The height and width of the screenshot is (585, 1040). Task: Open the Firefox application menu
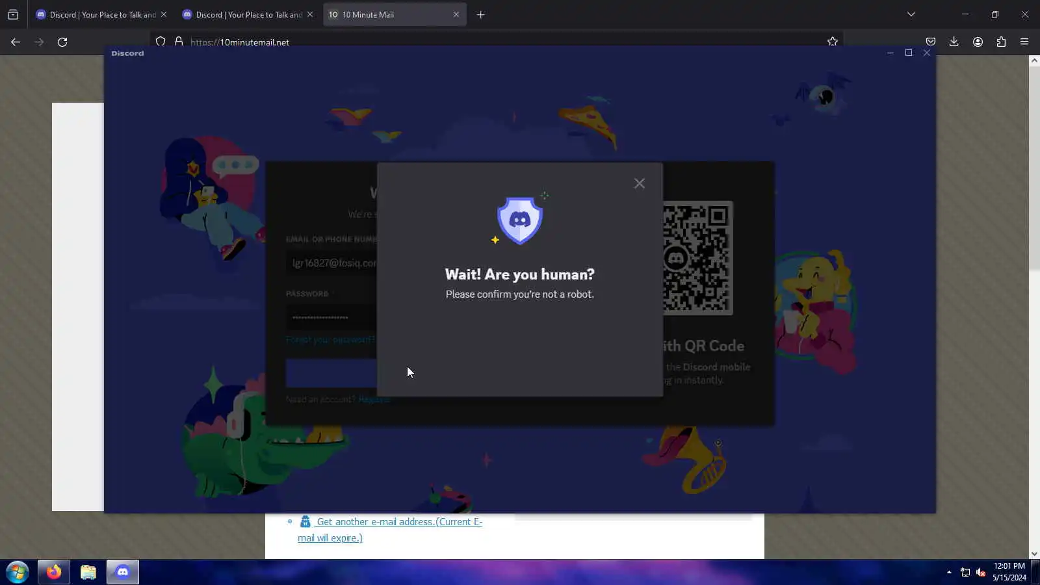pos(1024,42)
